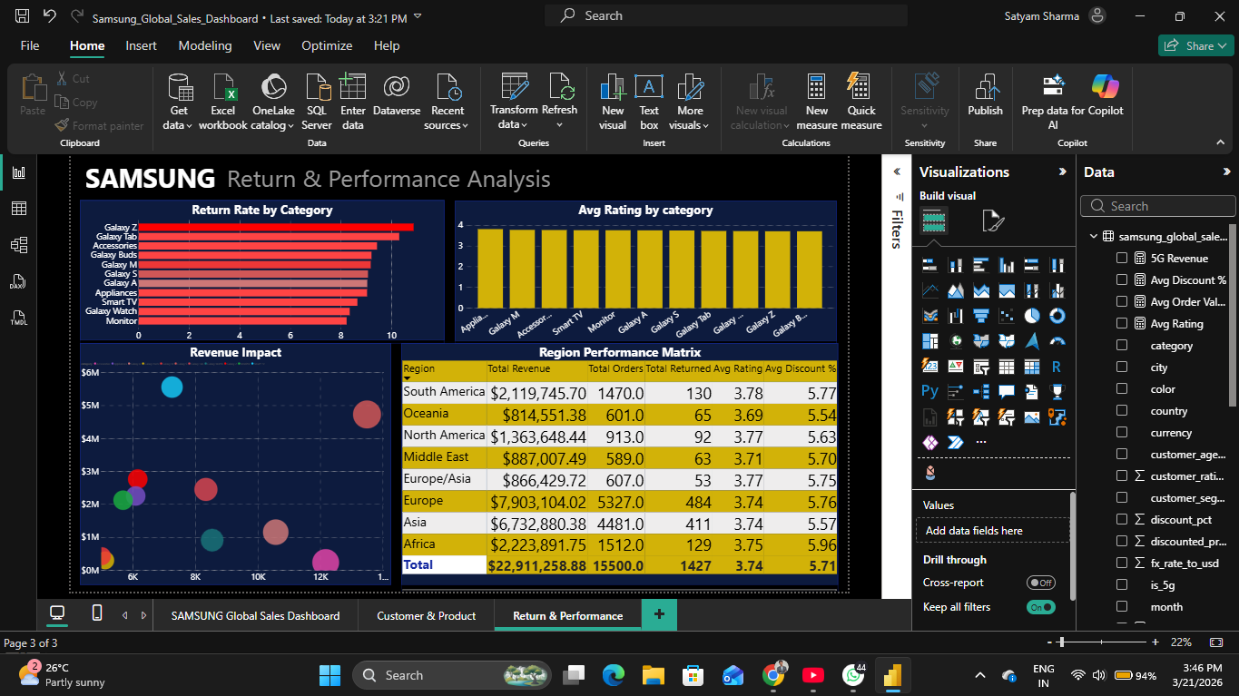
Task: Open the Copilot button in ribbon
Action: coord(1105,95)
